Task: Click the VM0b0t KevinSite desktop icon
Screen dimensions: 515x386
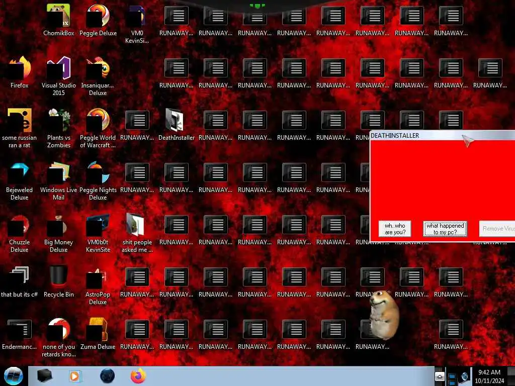Action: [x=98, y=233]
